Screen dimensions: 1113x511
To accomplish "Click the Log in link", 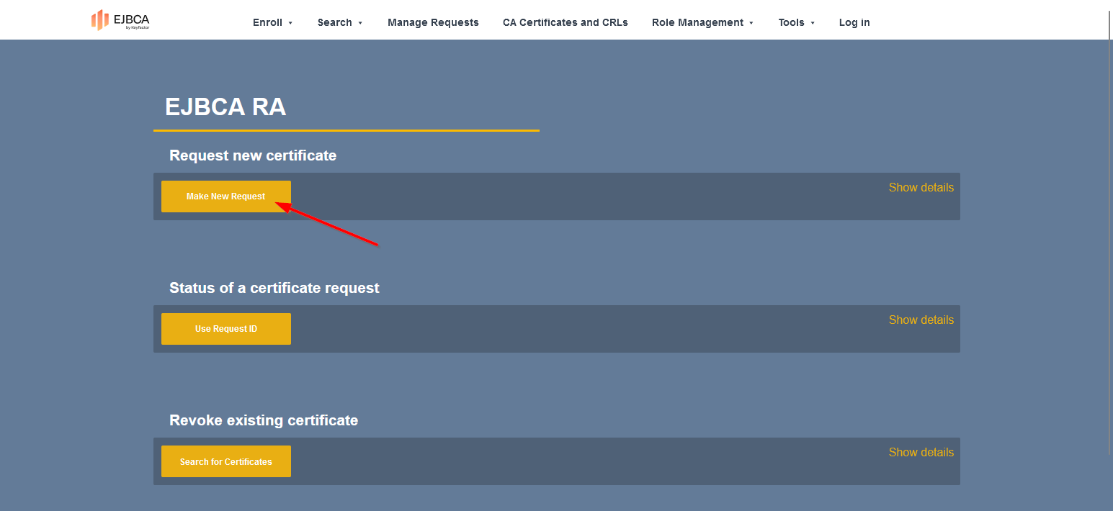I will pos(854,22).
